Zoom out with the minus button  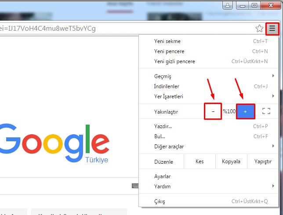213,111
